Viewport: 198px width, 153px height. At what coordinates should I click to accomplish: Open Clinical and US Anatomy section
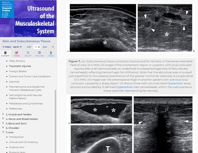(x=23, y=142)
